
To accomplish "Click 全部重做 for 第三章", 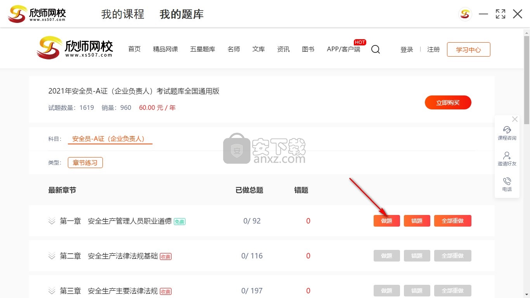I will (452, 291).
